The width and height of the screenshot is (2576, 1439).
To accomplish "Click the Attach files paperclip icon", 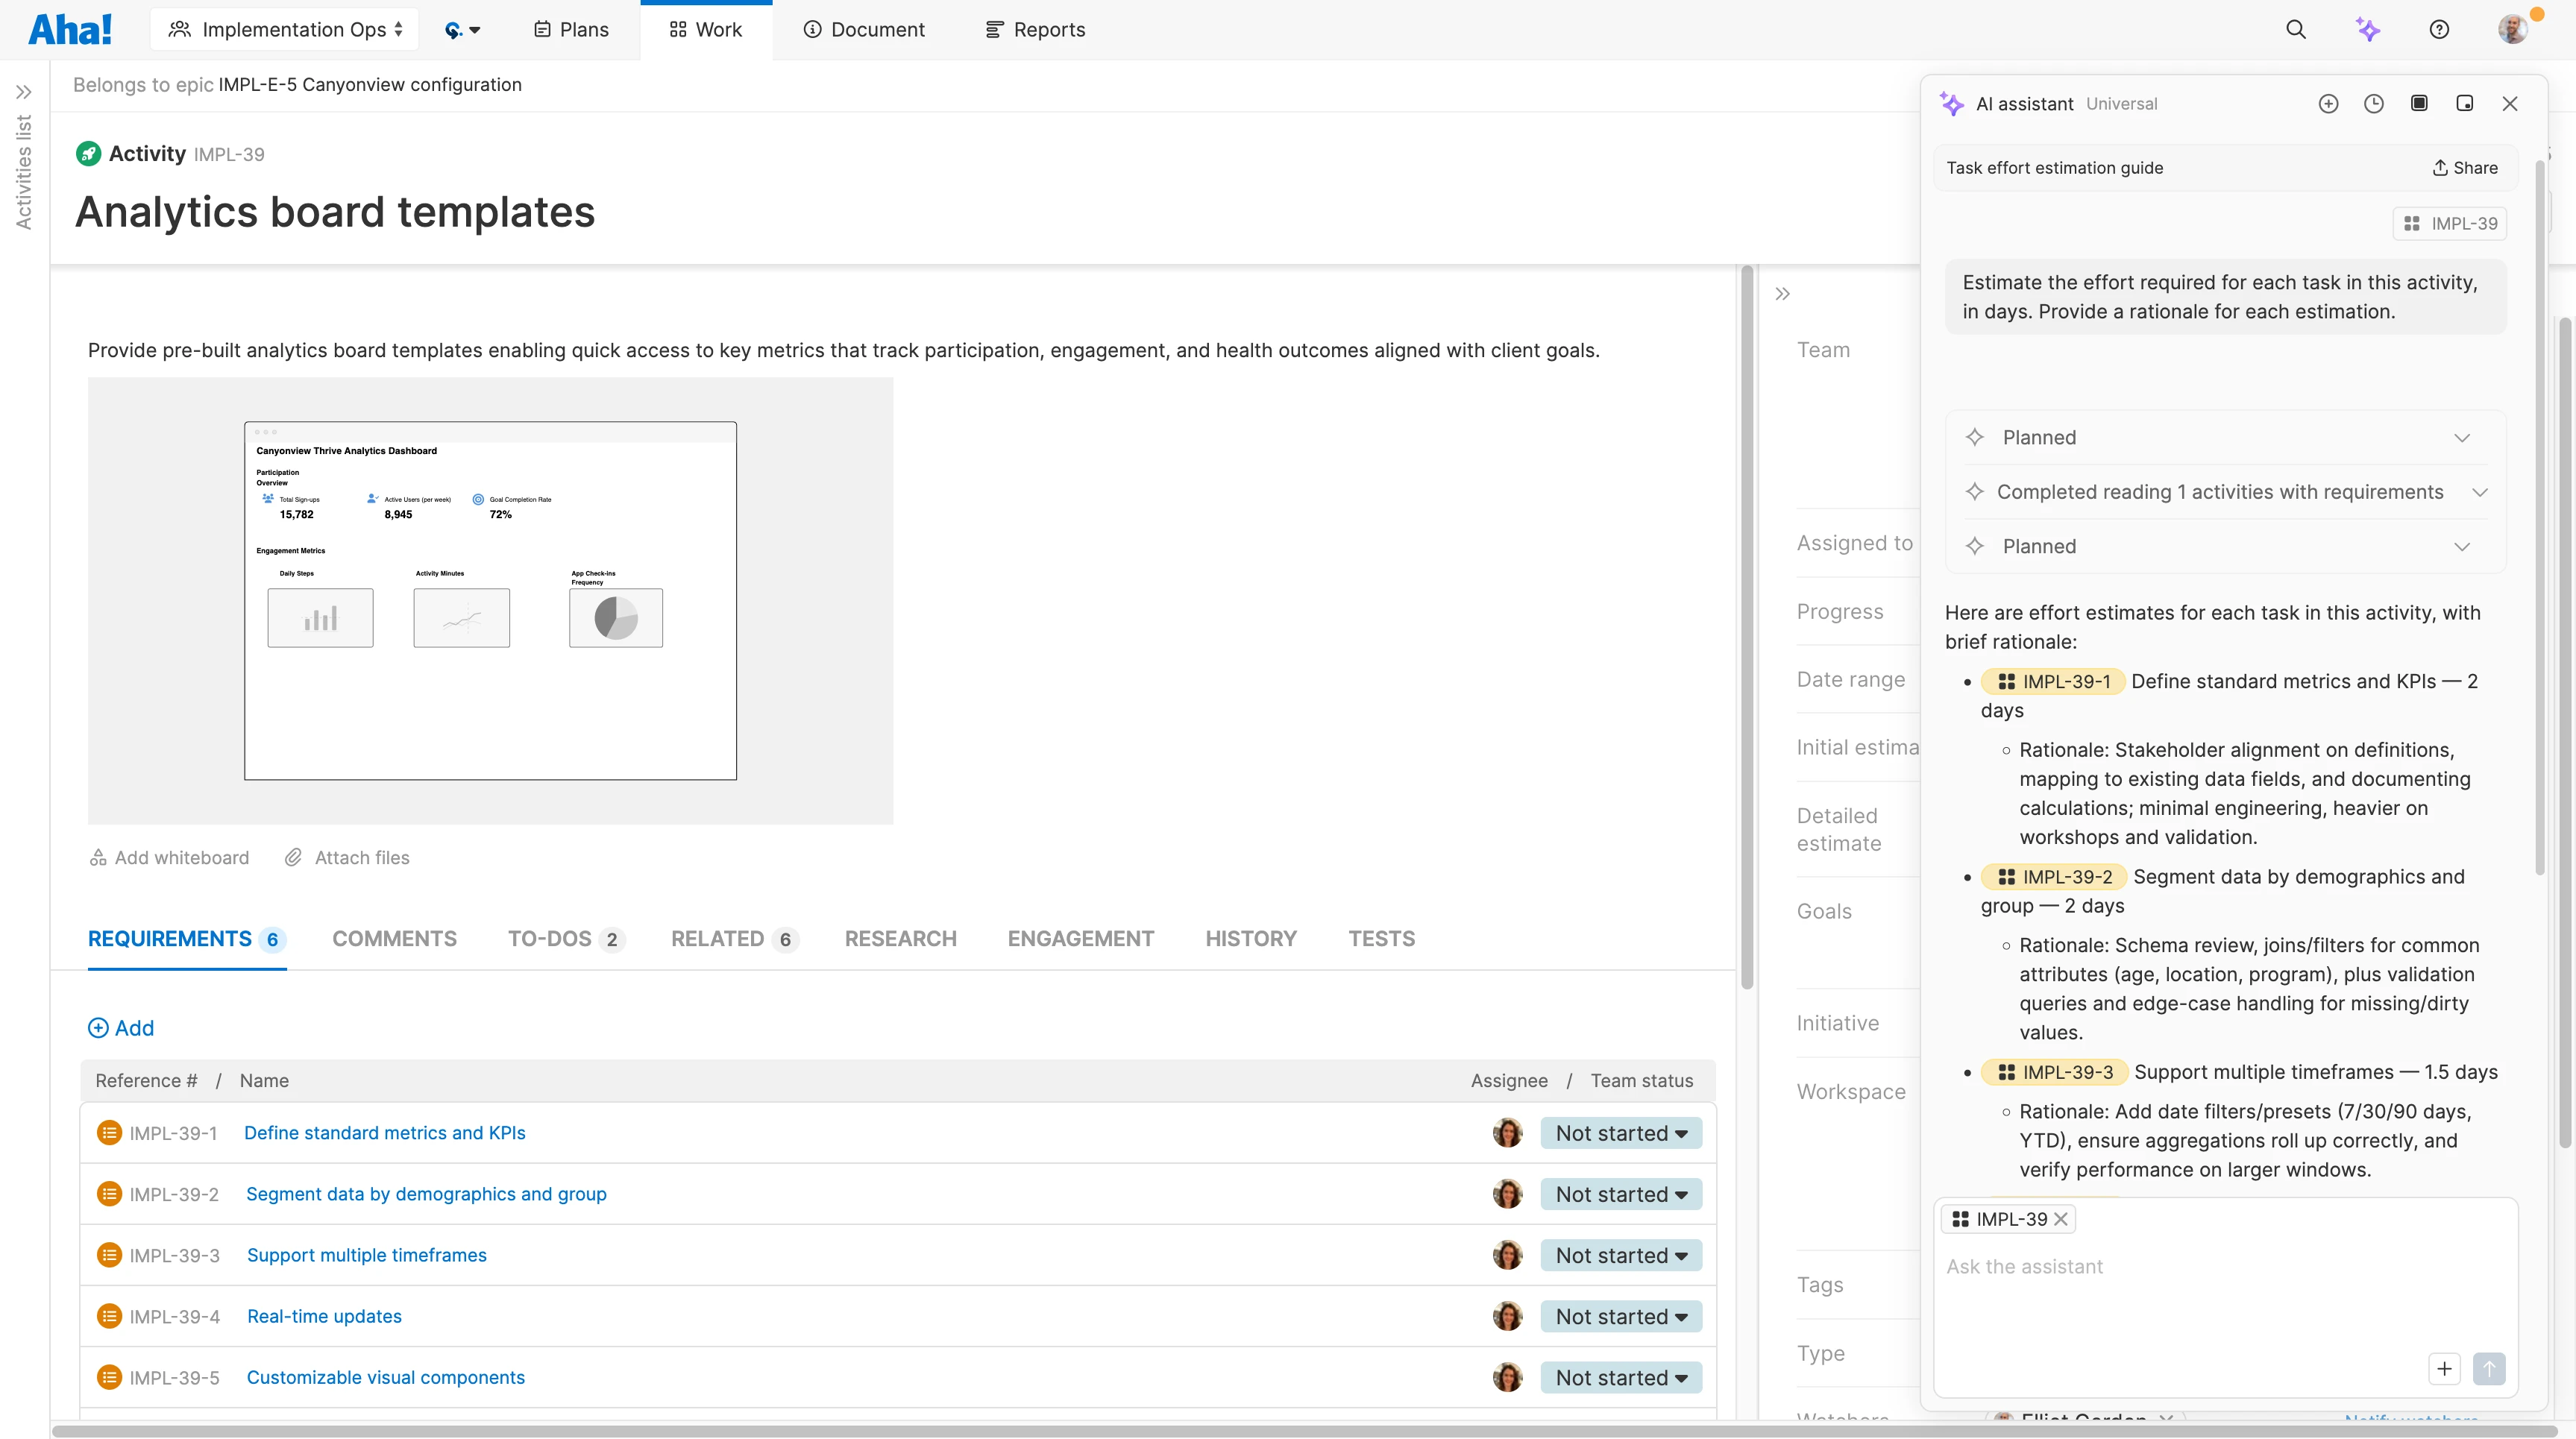I will pyautogui.click(x=293, y=857).
